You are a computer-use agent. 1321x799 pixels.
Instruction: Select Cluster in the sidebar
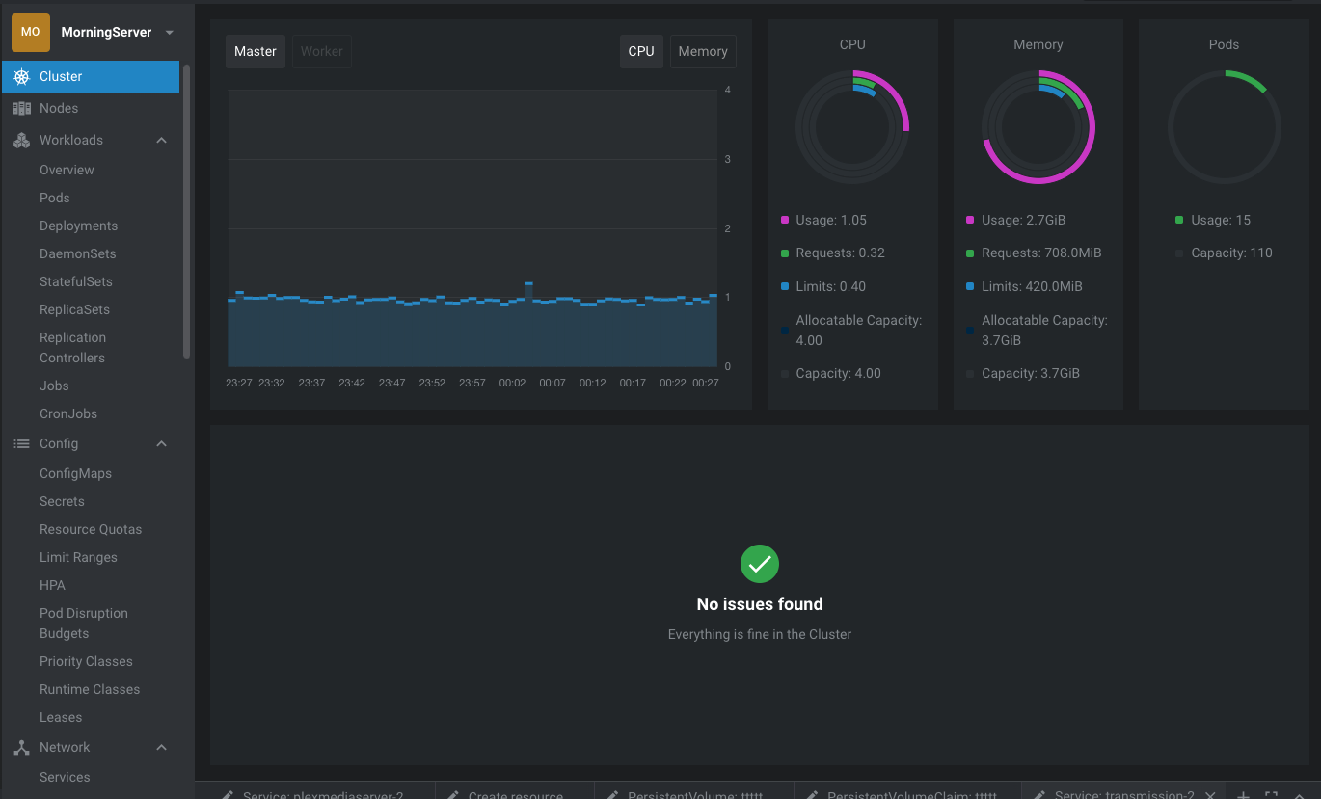[91, 76]
